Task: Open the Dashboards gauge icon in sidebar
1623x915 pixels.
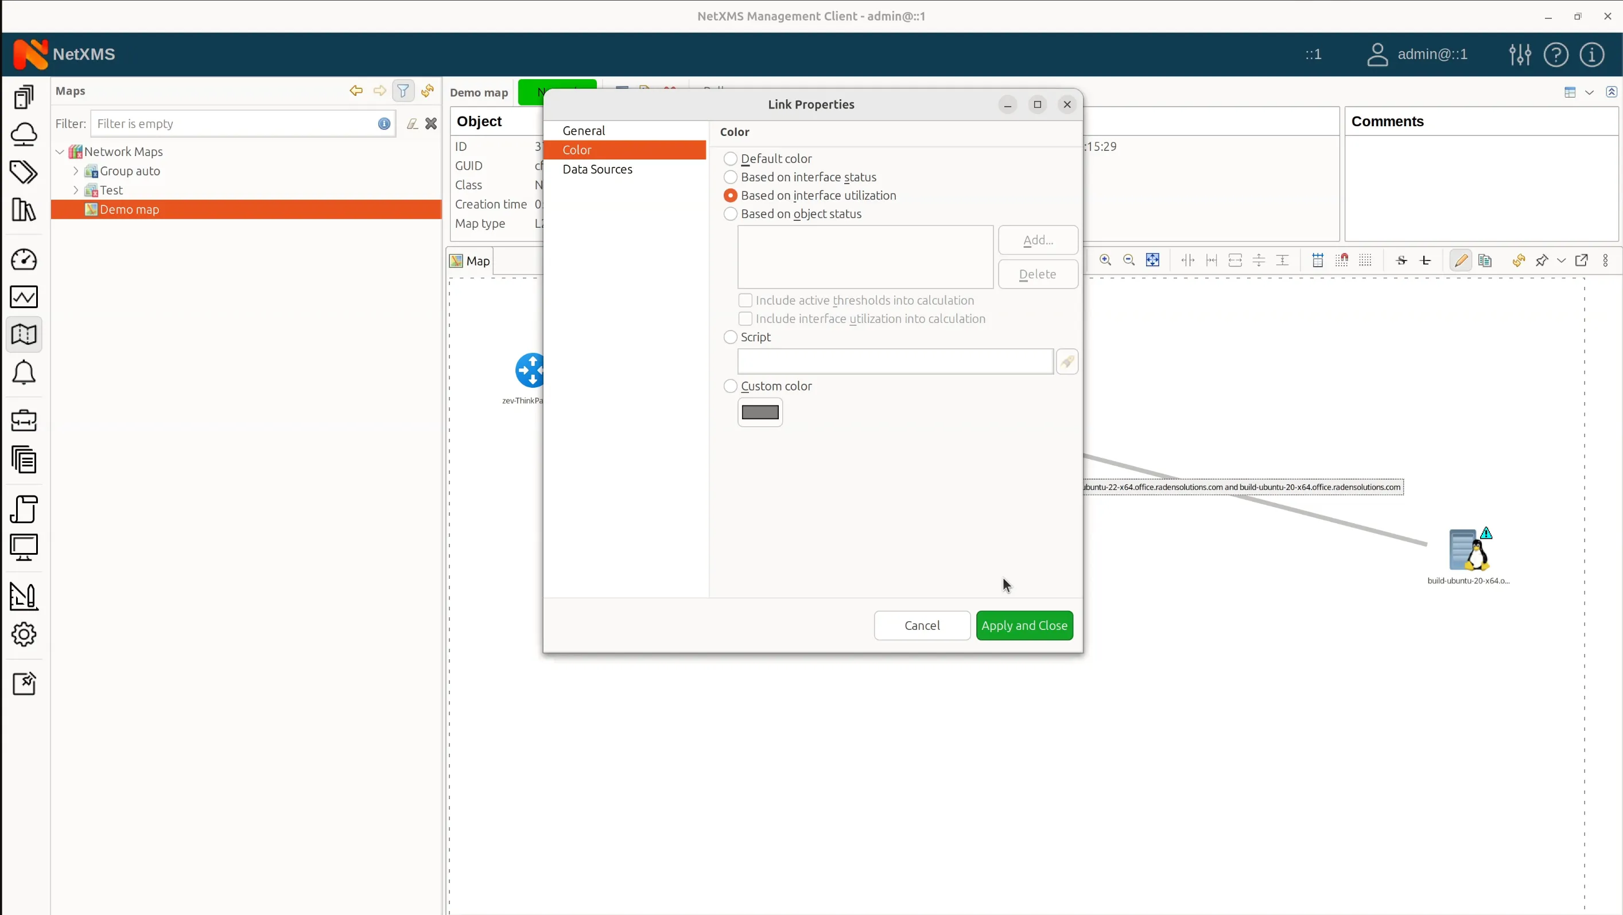Action: (24, 259)
